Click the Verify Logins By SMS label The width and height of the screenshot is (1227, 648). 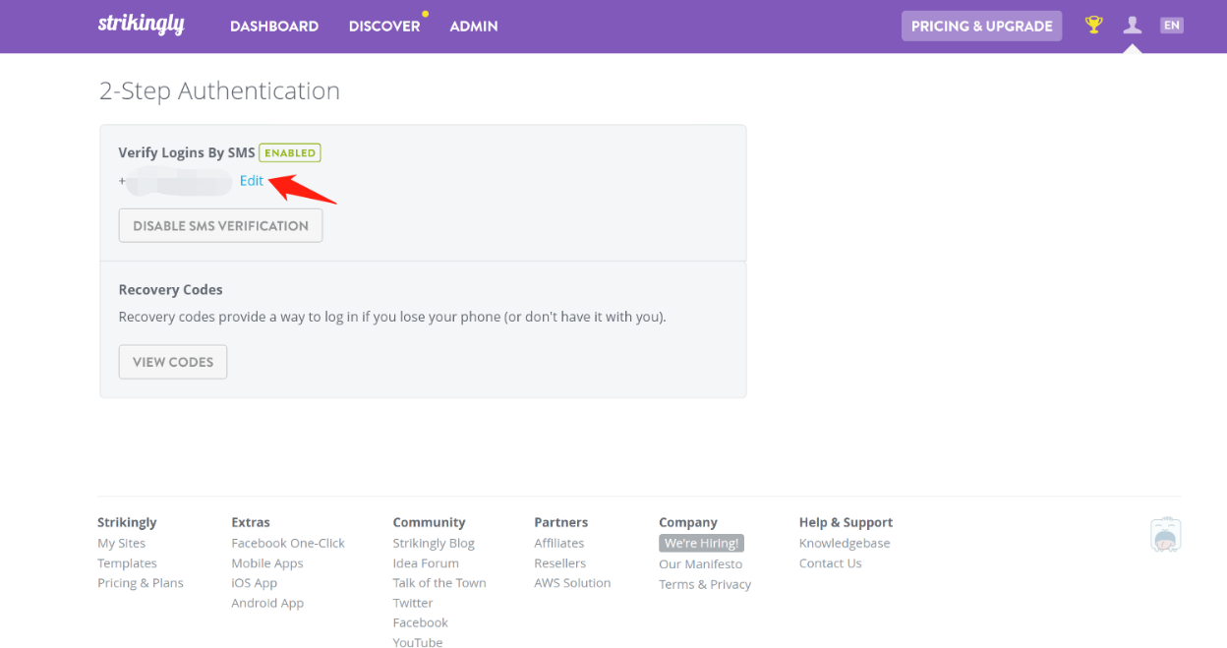click(x=187, y=152)
